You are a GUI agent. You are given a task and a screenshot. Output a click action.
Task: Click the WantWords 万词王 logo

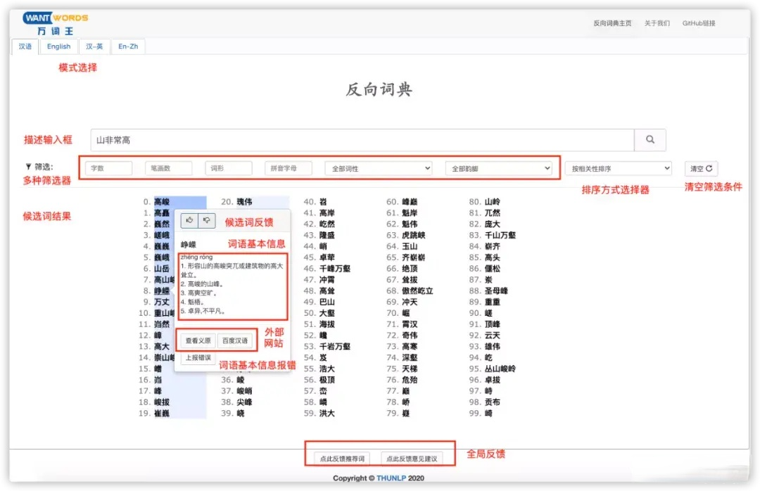point(56,24)
